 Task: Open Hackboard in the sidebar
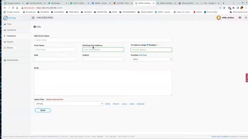11,36
